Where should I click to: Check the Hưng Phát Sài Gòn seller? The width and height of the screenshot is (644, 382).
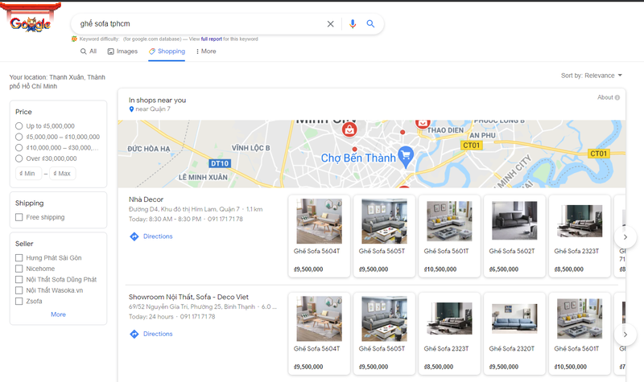point(19,257)
